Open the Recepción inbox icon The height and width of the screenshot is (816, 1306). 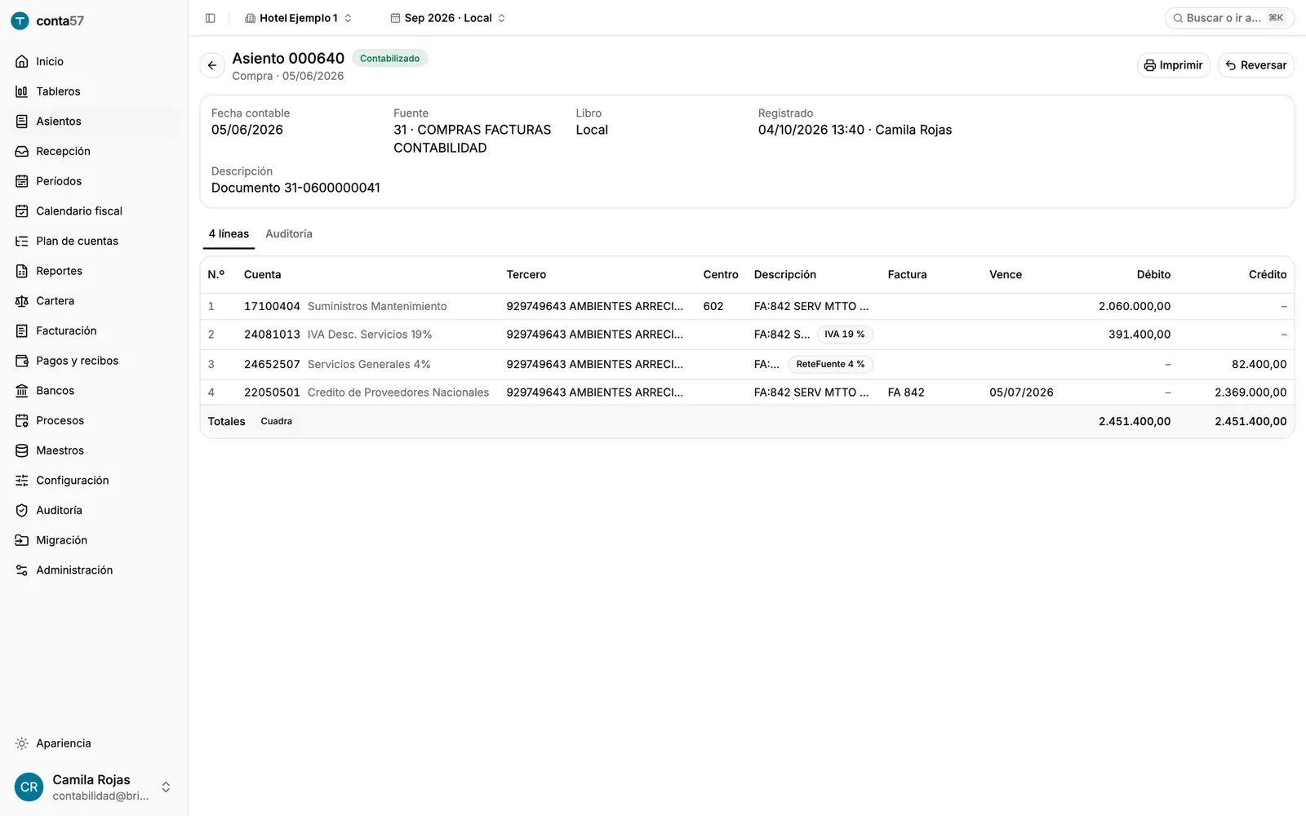click(x=22, y=151)
